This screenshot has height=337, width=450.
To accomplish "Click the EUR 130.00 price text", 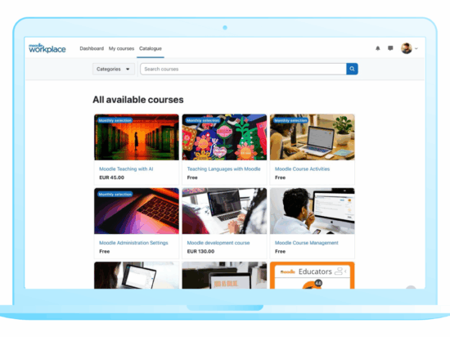I will [x=200, y=251].
